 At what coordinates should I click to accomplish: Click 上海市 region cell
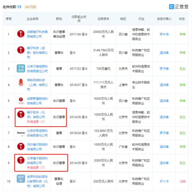[123, 85]
